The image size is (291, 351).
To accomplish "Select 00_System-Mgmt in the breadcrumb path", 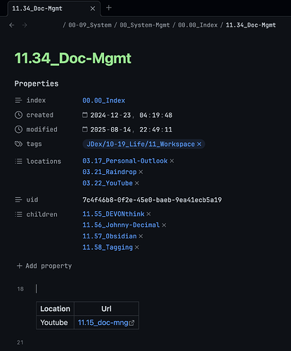I will pyautogui.click(x=145, y=25).
